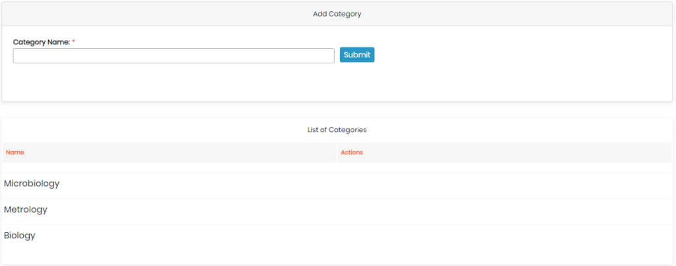676x266 pixels.
Task: Select the Biology category row
Action: pyautogui.click(x=337, y=236)
